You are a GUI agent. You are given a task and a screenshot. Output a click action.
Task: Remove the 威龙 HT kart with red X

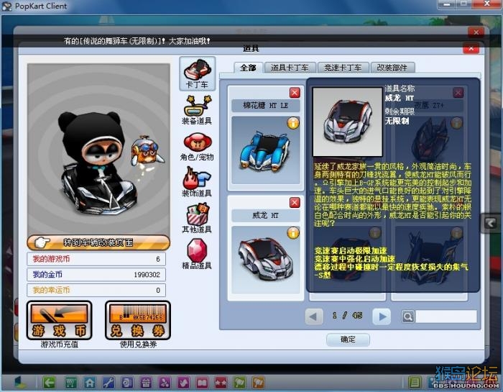coord(295,203)
